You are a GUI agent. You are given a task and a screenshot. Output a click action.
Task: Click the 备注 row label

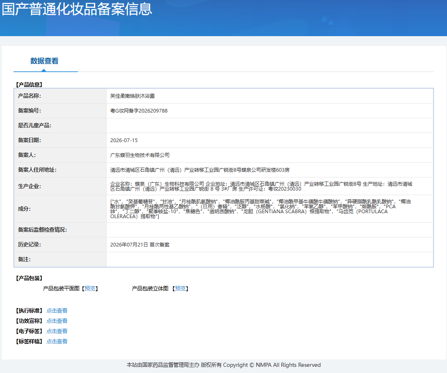coord(24,260)
